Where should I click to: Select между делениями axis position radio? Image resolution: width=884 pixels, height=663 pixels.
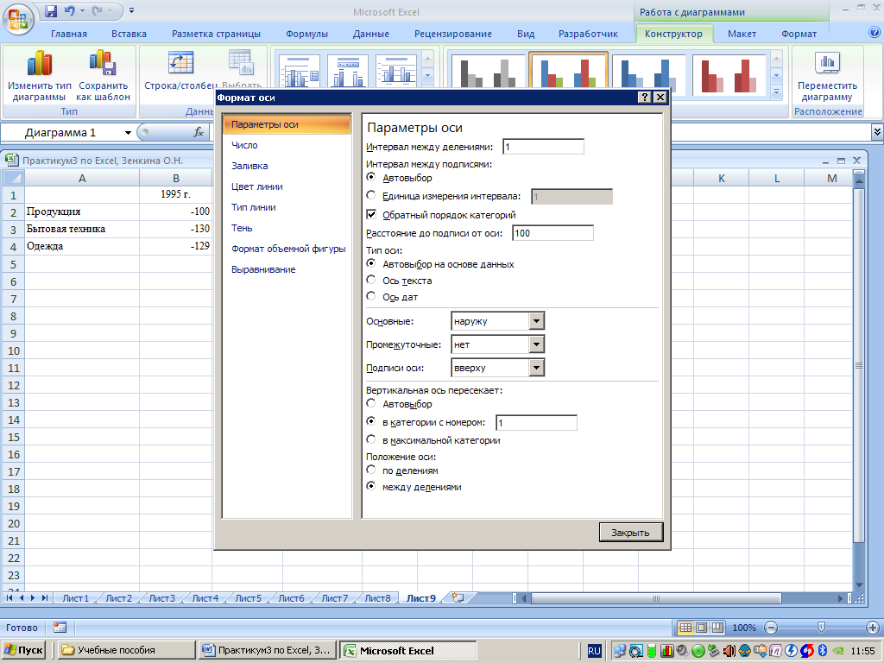click(x=371, y=486)
